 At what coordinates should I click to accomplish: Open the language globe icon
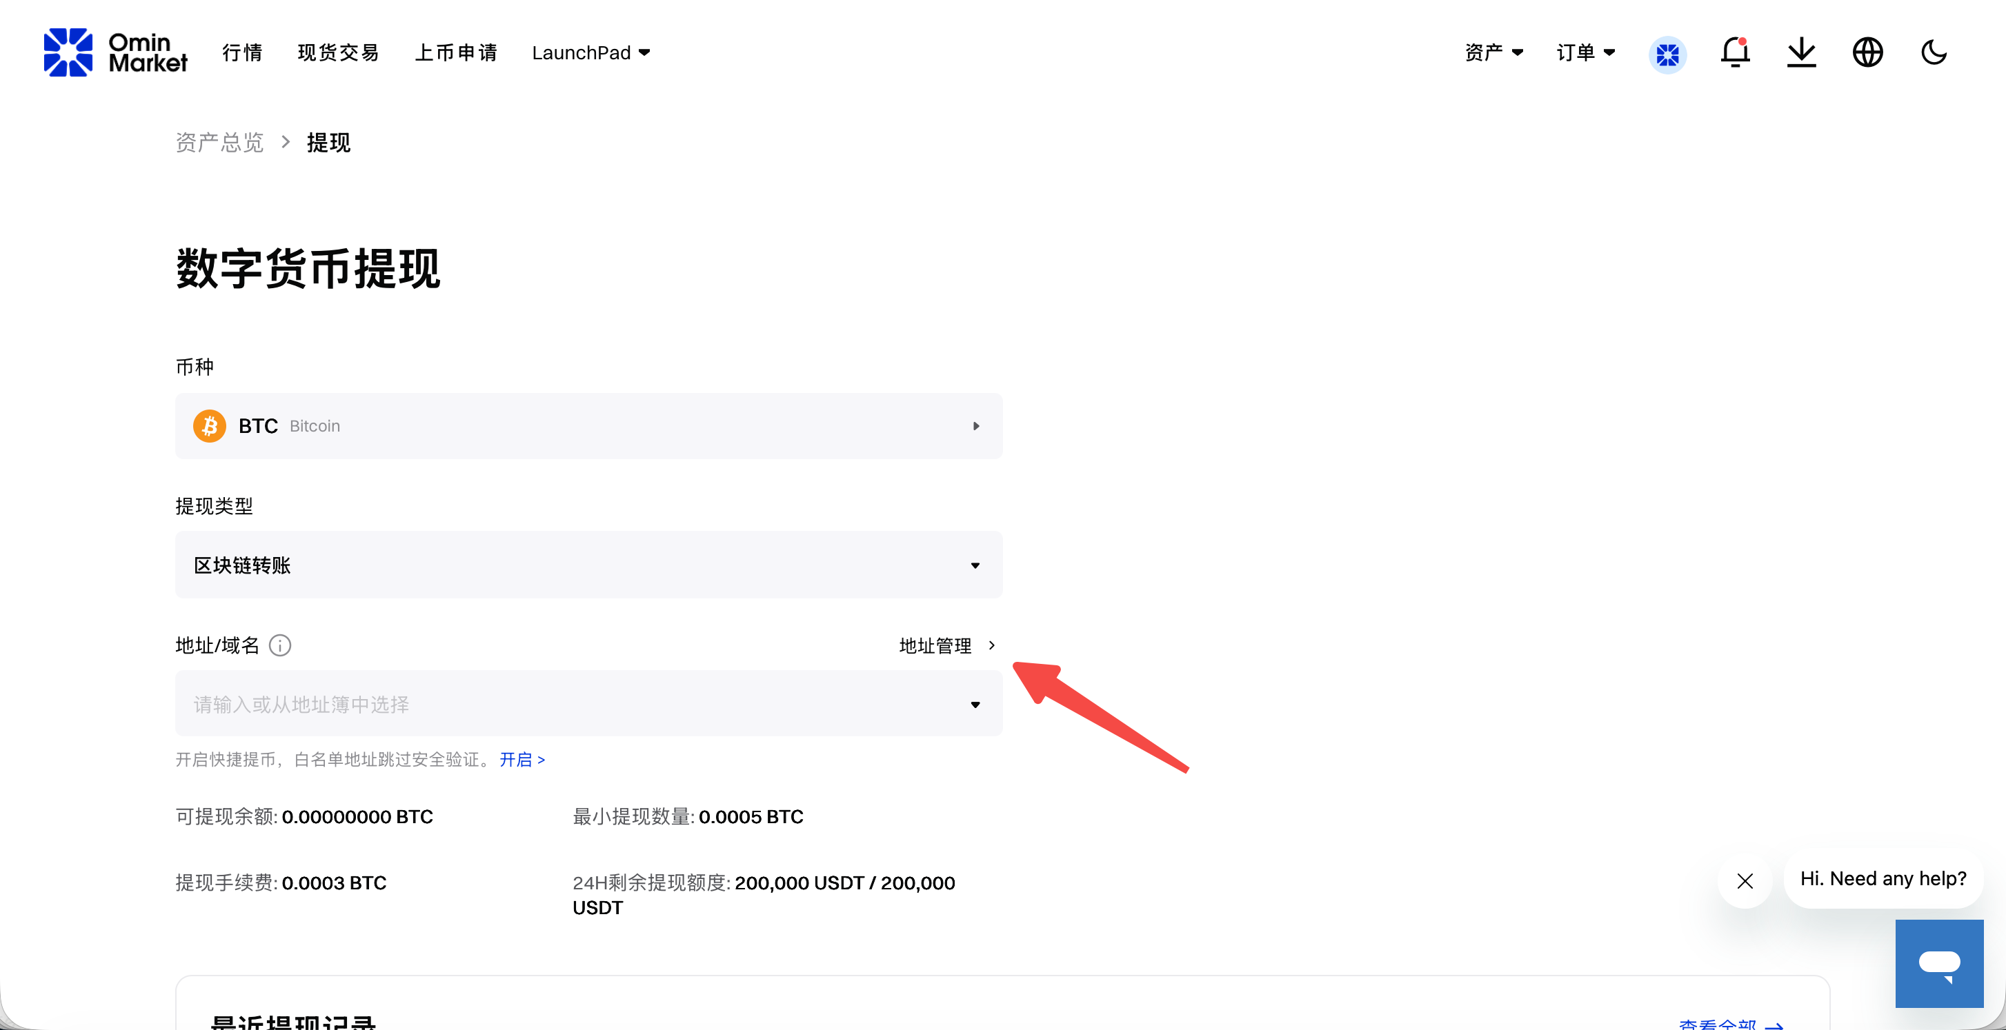[1867, 52]
